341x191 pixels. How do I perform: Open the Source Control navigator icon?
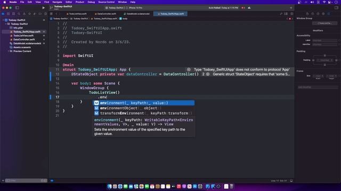point(9,14)
